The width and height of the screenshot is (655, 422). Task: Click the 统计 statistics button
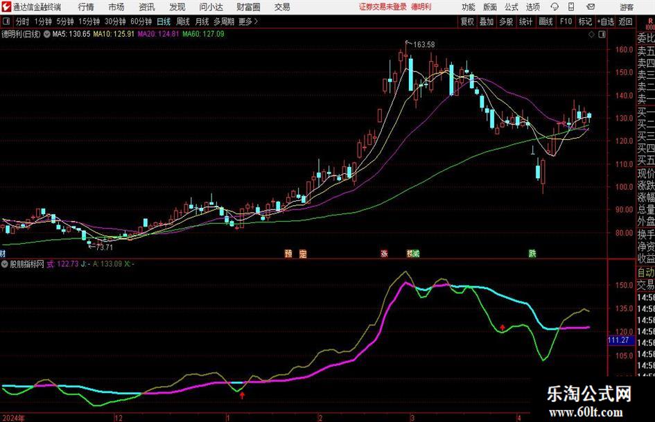coord(525,21)
